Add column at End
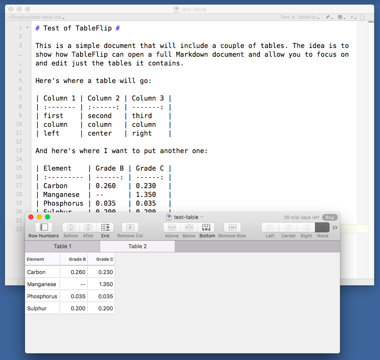 [105, 227]
